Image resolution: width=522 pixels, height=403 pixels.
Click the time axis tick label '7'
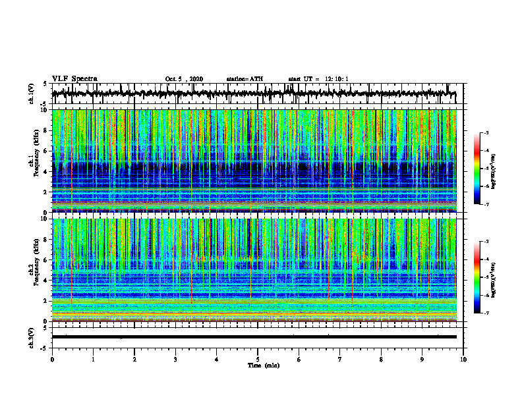tap(340, 360)
